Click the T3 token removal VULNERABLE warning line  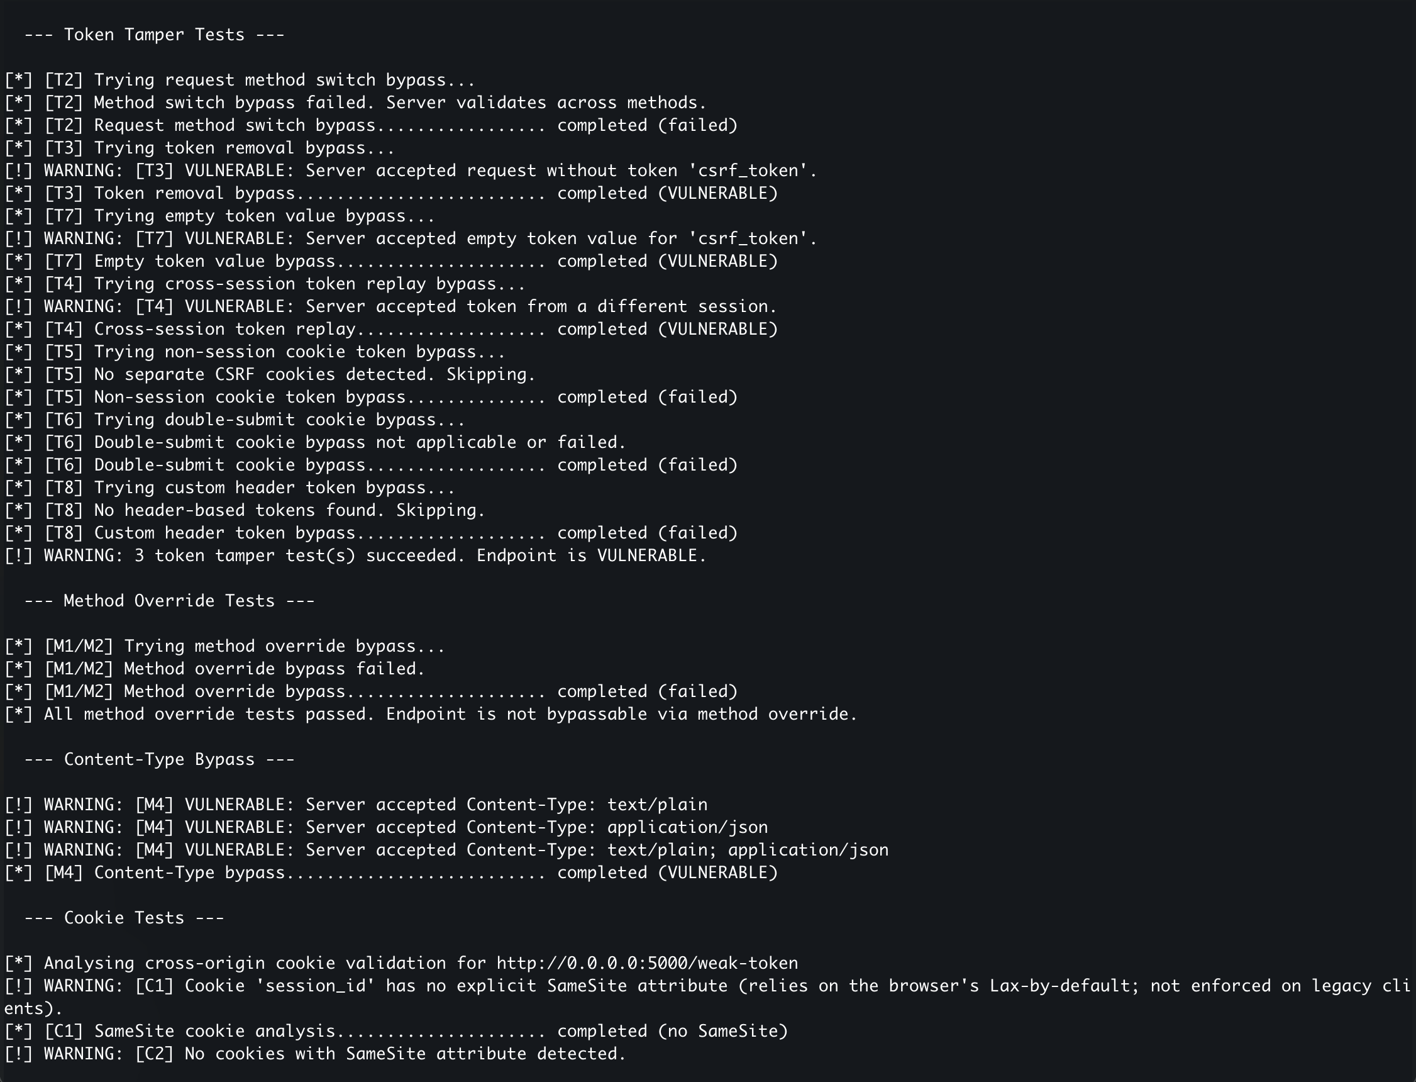pos(411,170)
